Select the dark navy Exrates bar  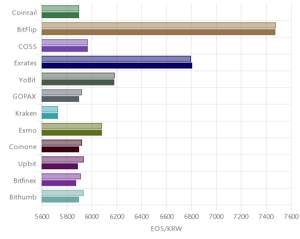[117, 66]
